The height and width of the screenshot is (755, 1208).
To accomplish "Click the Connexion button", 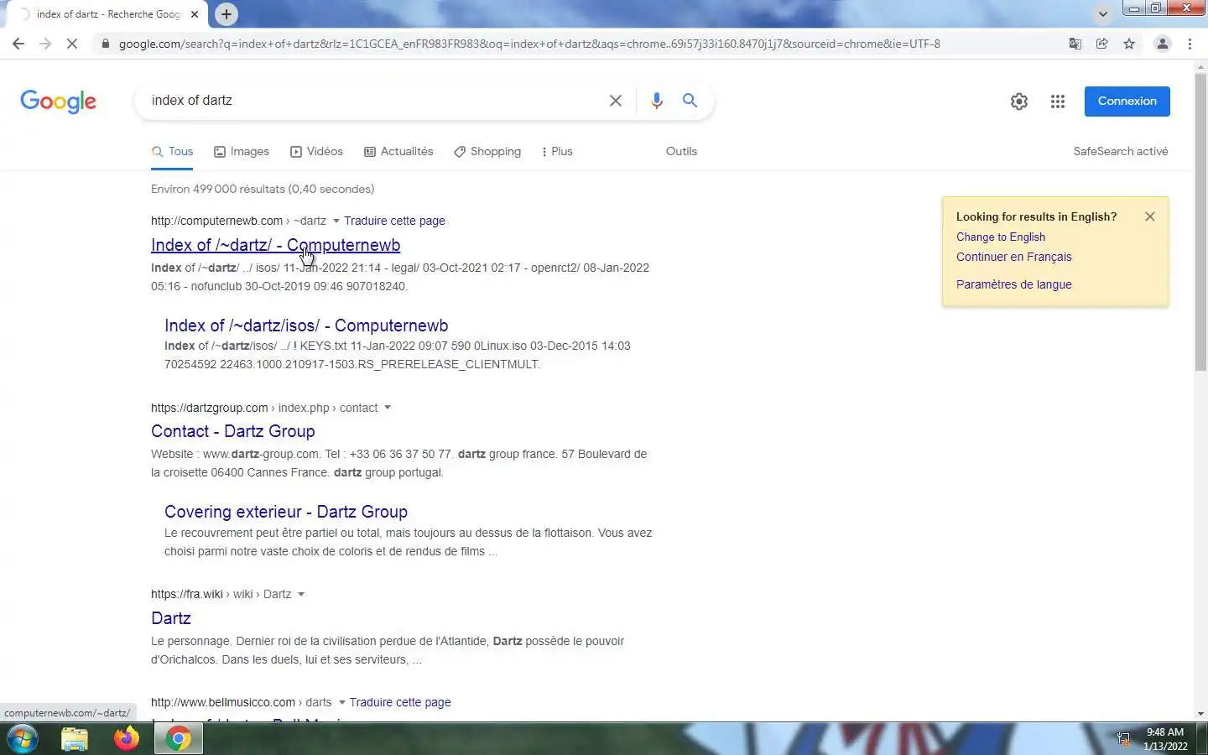I will coord(1127,102).
